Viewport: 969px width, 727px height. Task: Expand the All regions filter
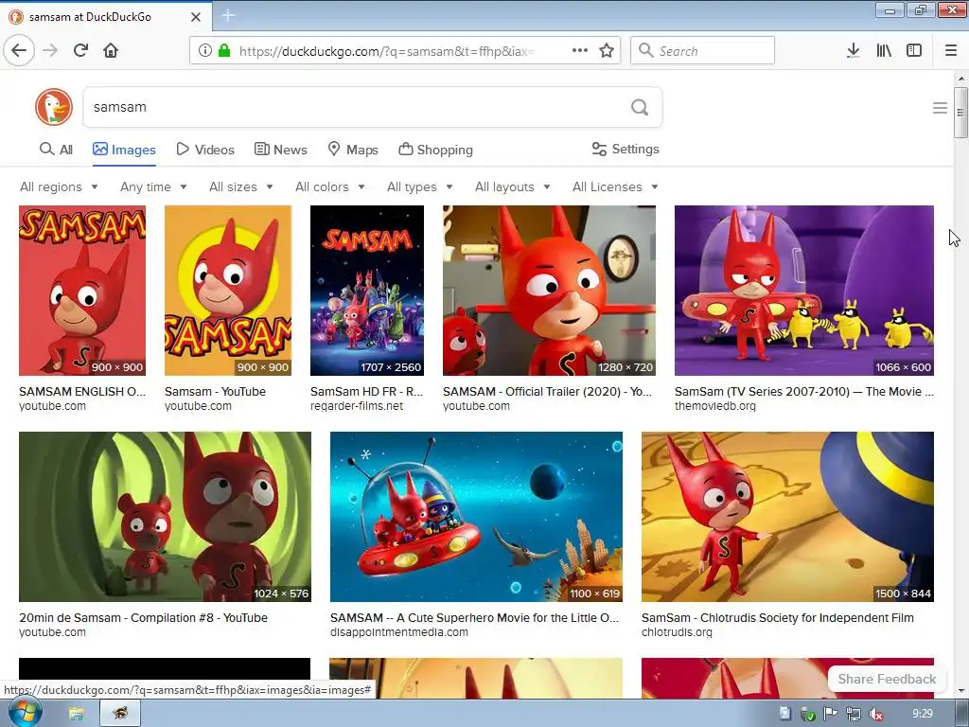point(59,186)
